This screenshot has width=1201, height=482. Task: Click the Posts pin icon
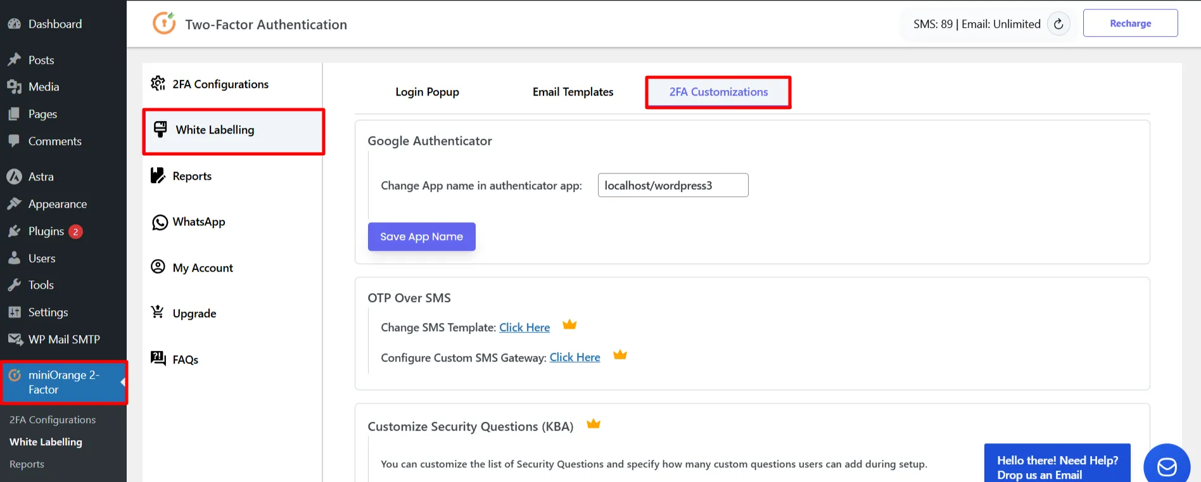tap(14, 60)
